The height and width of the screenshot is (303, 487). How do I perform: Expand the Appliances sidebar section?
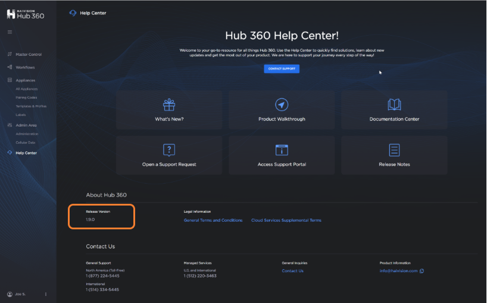point(25,80)
